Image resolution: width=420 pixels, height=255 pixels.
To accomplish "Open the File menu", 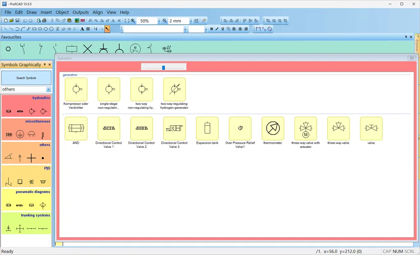I will pos(8,12).
